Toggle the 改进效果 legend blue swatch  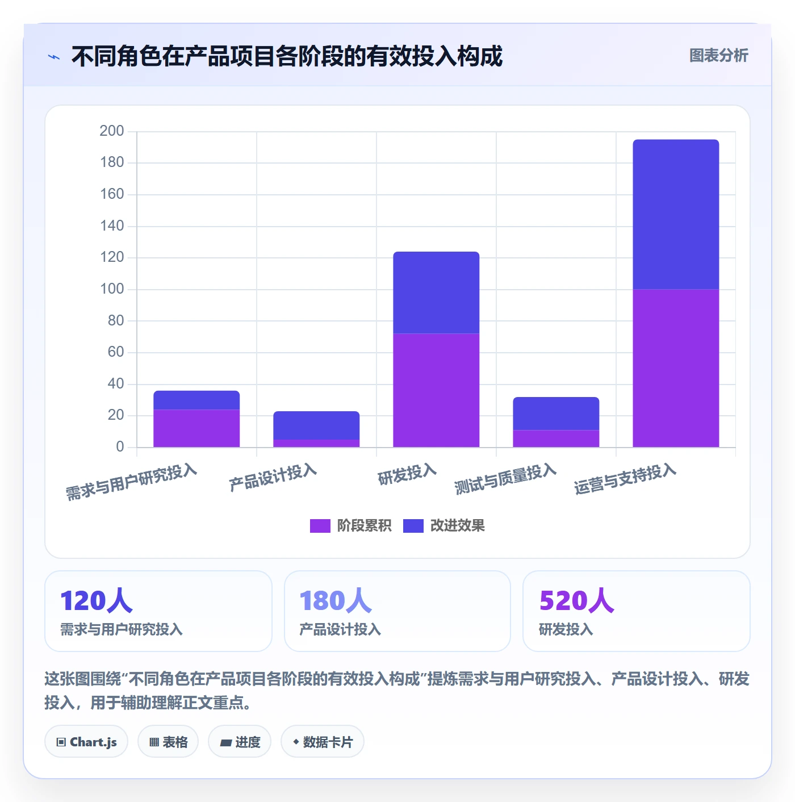[x=413, y=526]
